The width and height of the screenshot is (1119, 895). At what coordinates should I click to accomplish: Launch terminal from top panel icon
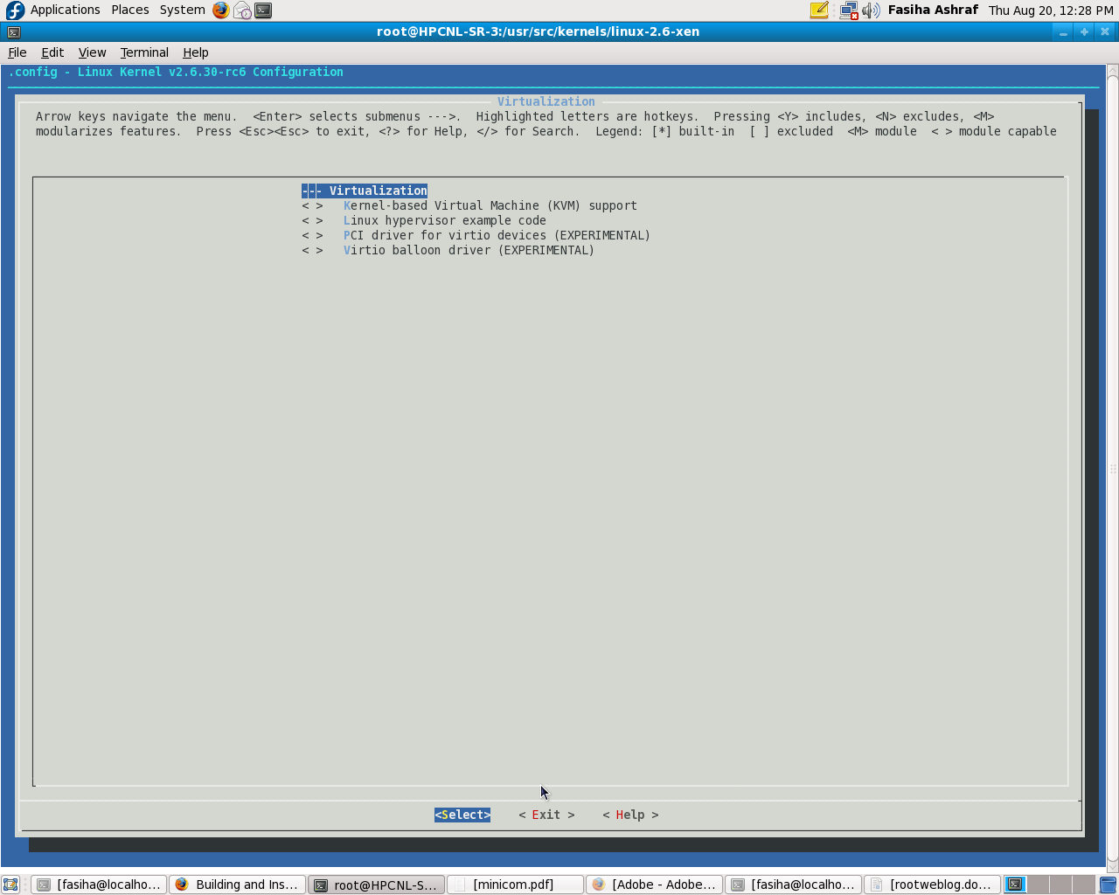[x=263, y=10]
